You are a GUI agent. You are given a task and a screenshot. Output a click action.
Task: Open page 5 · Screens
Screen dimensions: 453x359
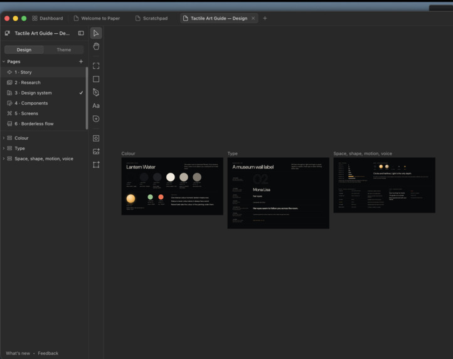click(x=43, y=113)
